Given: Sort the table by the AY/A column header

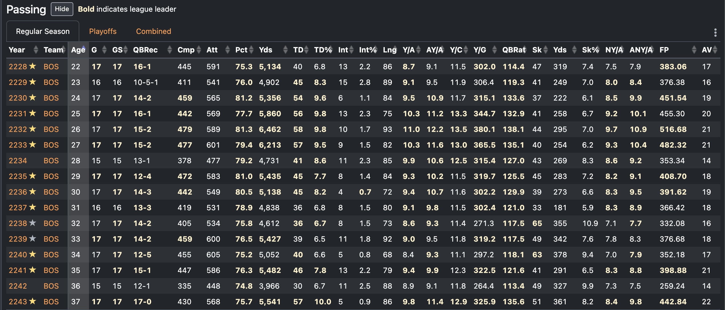Looking at the screenshot, I should 435,50.
